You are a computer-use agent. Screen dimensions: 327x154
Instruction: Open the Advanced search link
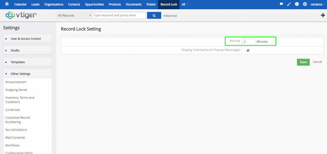[x=170, y=16]
